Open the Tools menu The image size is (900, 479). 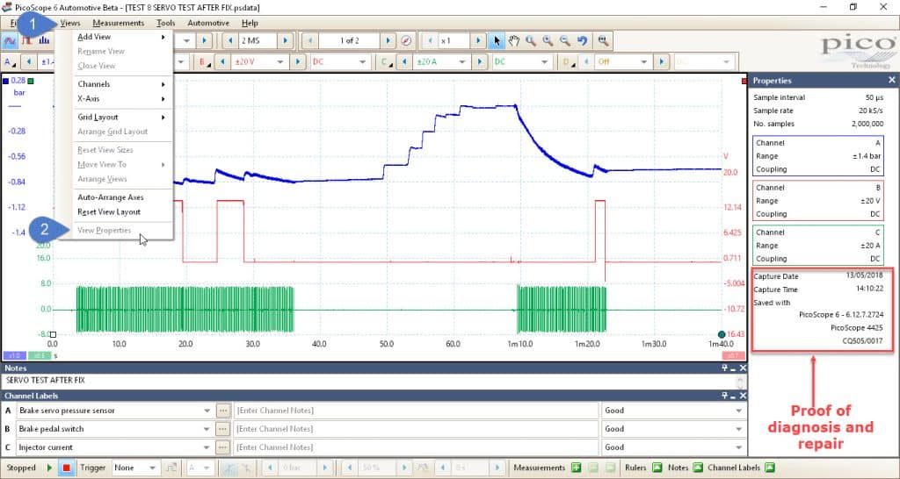pos(166,23)
